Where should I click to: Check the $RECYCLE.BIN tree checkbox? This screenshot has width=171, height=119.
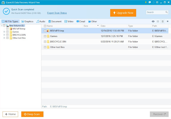(7, 35)
